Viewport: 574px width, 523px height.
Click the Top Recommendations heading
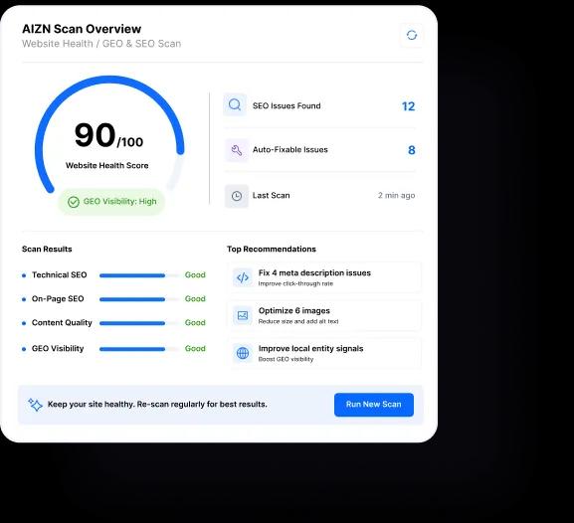(272, 249)
